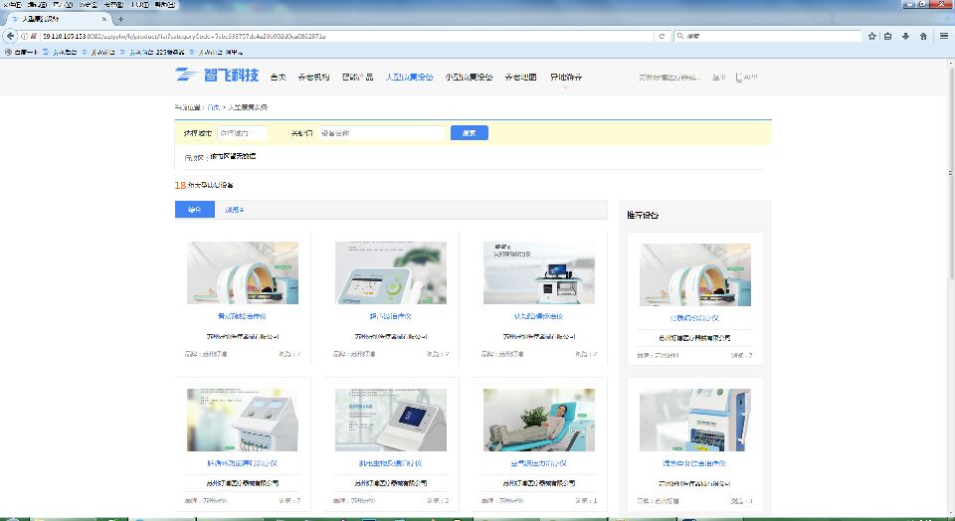
Task: Open the Firefox downloads arrow icon
Action: (905, 36)
